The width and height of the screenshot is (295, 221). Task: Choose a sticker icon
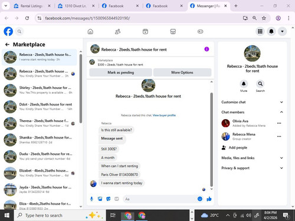(x=108, y=199)
